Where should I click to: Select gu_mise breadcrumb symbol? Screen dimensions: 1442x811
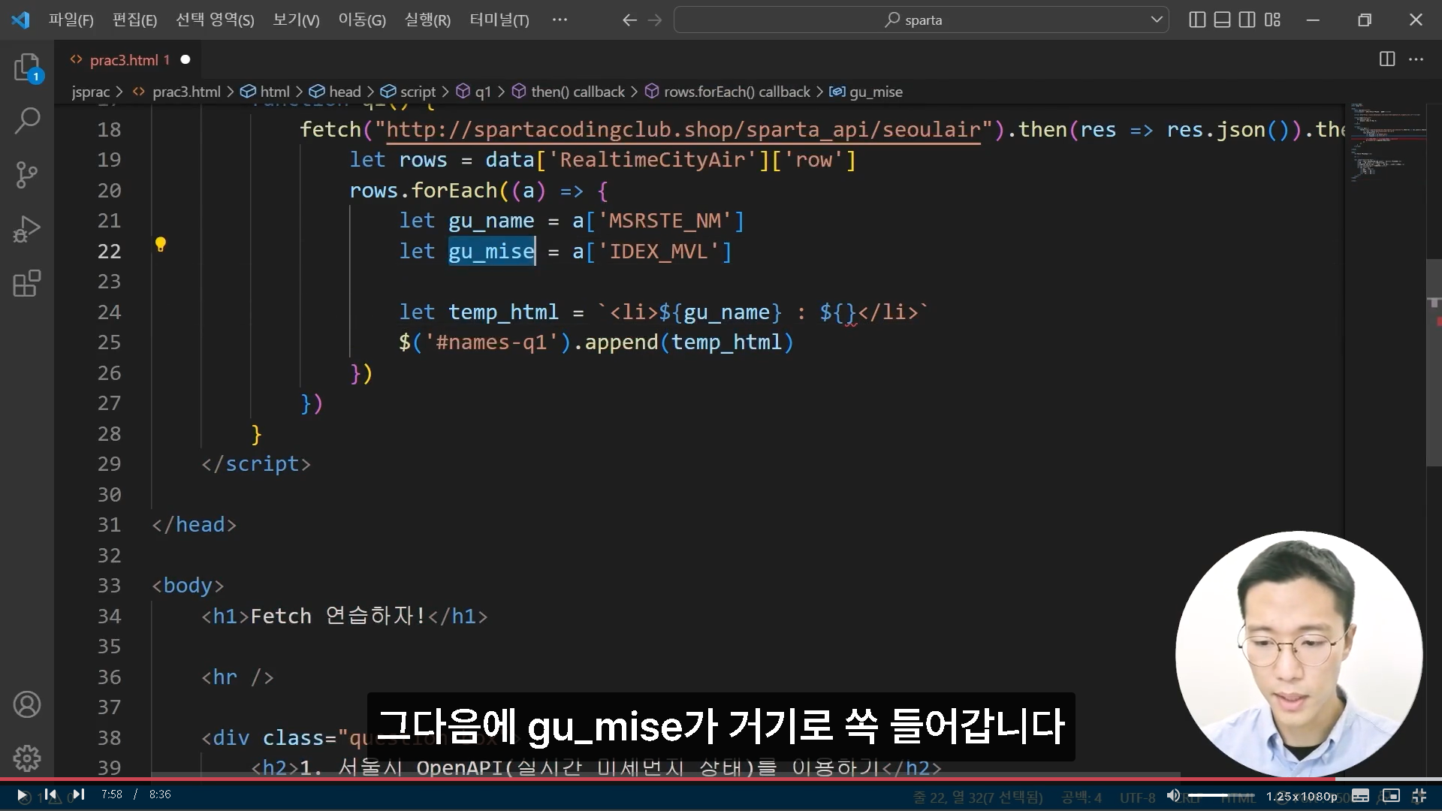tap(866, 92)
